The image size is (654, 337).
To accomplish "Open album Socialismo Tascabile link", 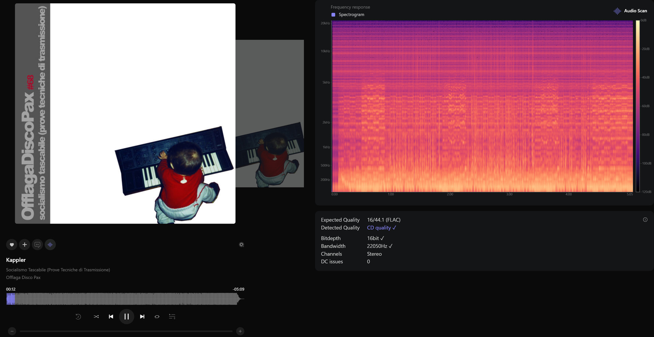I will (58, 270).
